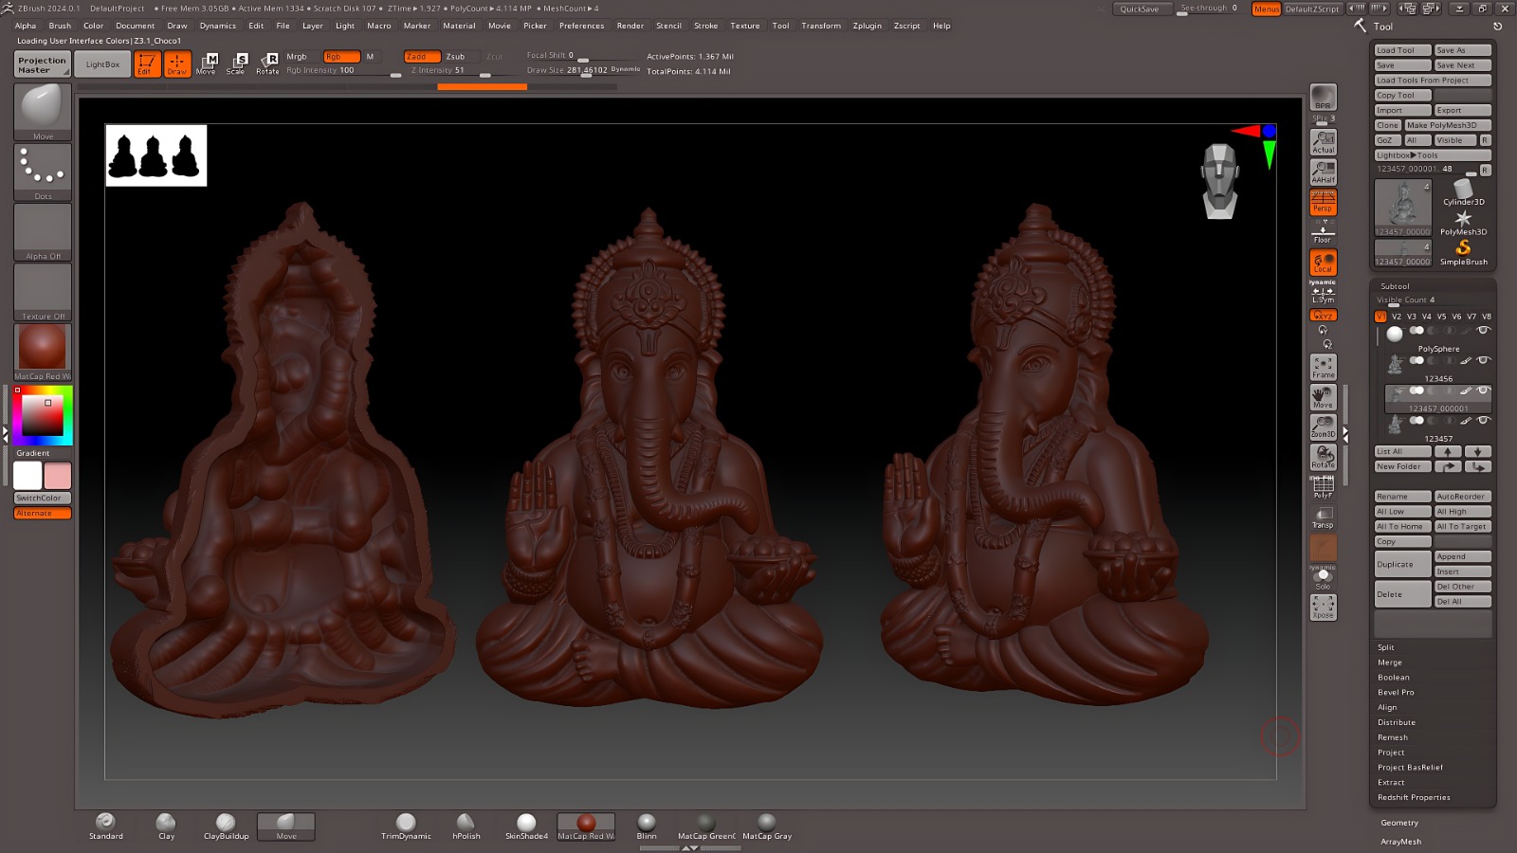Toggle Transp transparency mode

click(1323, 517)
